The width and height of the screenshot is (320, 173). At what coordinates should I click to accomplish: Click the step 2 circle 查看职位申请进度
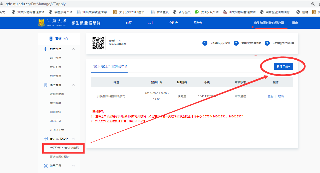(x=236, y=43)
